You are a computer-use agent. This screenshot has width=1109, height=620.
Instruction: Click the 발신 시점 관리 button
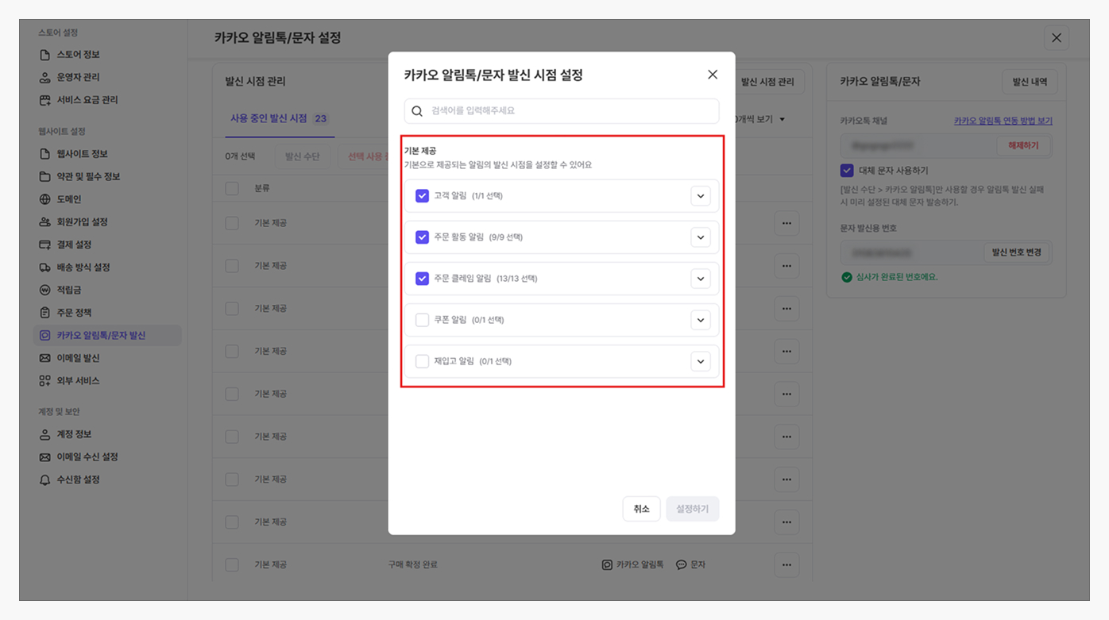(767, 82)
